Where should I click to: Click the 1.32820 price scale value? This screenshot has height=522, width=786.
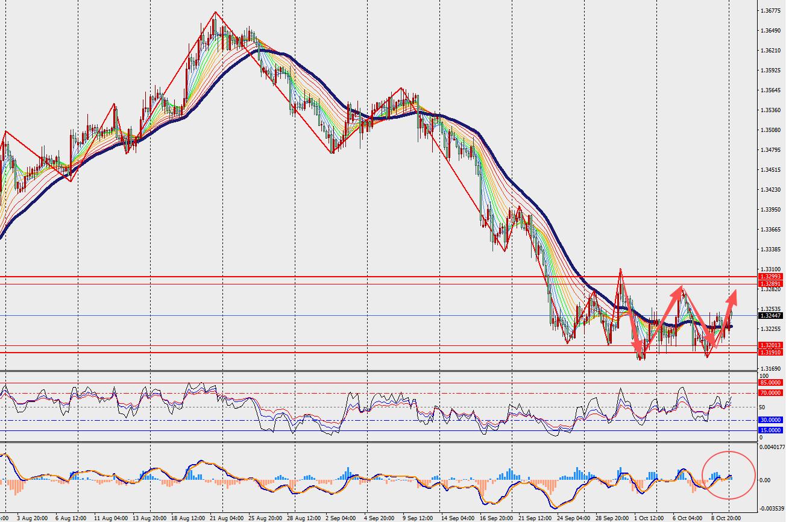click(769, 289)
